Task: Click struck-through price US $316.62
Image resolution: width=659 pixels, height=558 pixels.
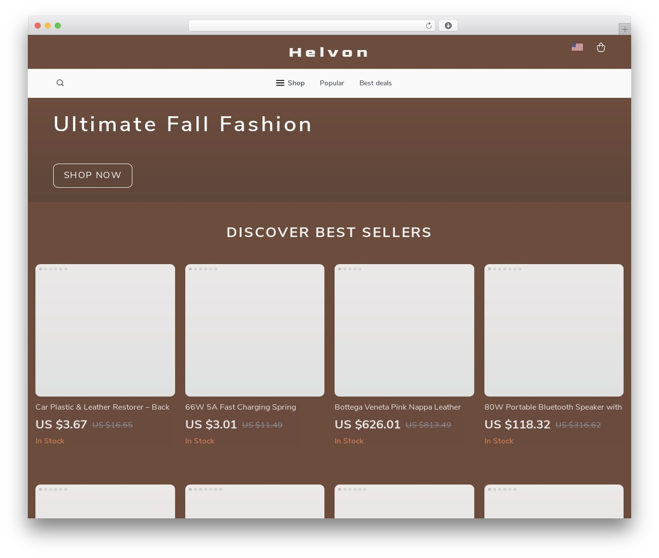Action: [578, 425]
